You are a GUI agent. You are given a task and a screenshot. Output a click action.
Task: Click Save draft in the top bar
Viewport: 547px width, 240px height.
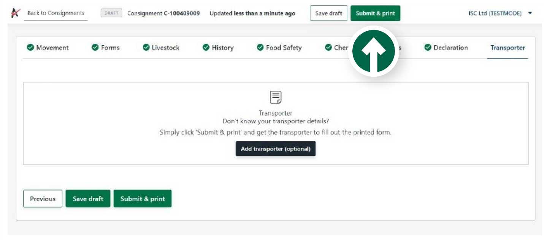(x=328, y=13)
